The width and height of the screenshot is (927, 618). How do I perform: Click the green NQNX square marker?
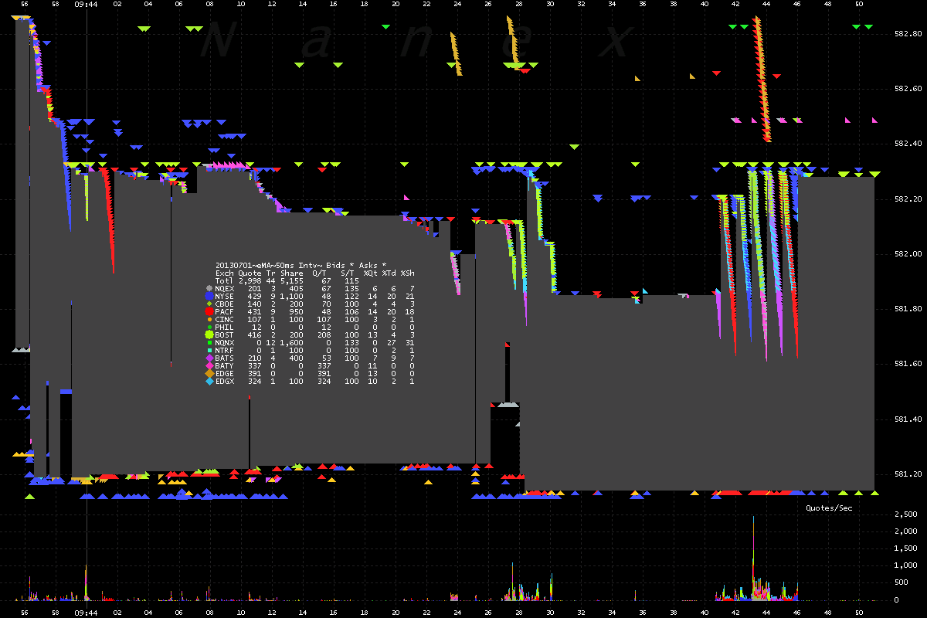coord(209,342)
